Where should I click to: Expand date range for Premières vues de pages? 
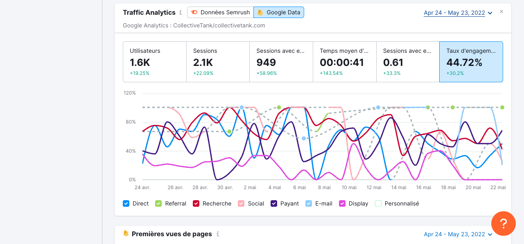click(458, 235)
